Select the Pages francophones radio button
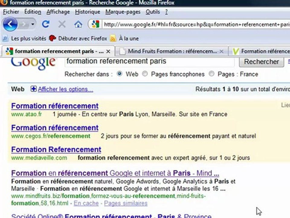290x218 pixels. click(x=145, y=74)
